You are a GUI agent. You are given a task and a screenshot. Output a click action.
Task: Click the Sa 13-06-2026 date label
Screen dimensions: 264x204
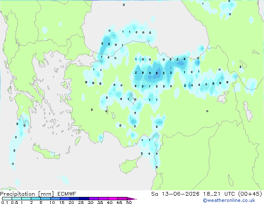click(175, 194)
